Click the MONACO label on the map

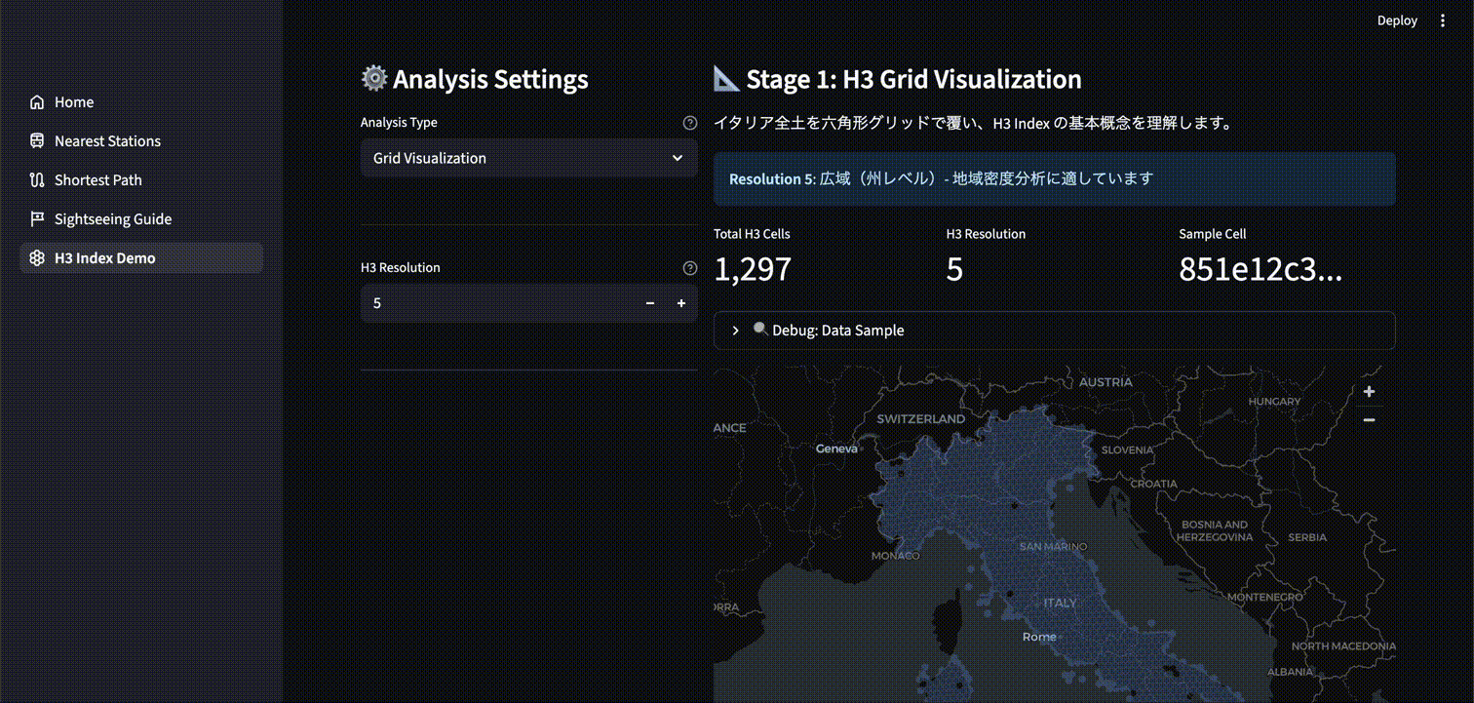(x=895, y=556)
